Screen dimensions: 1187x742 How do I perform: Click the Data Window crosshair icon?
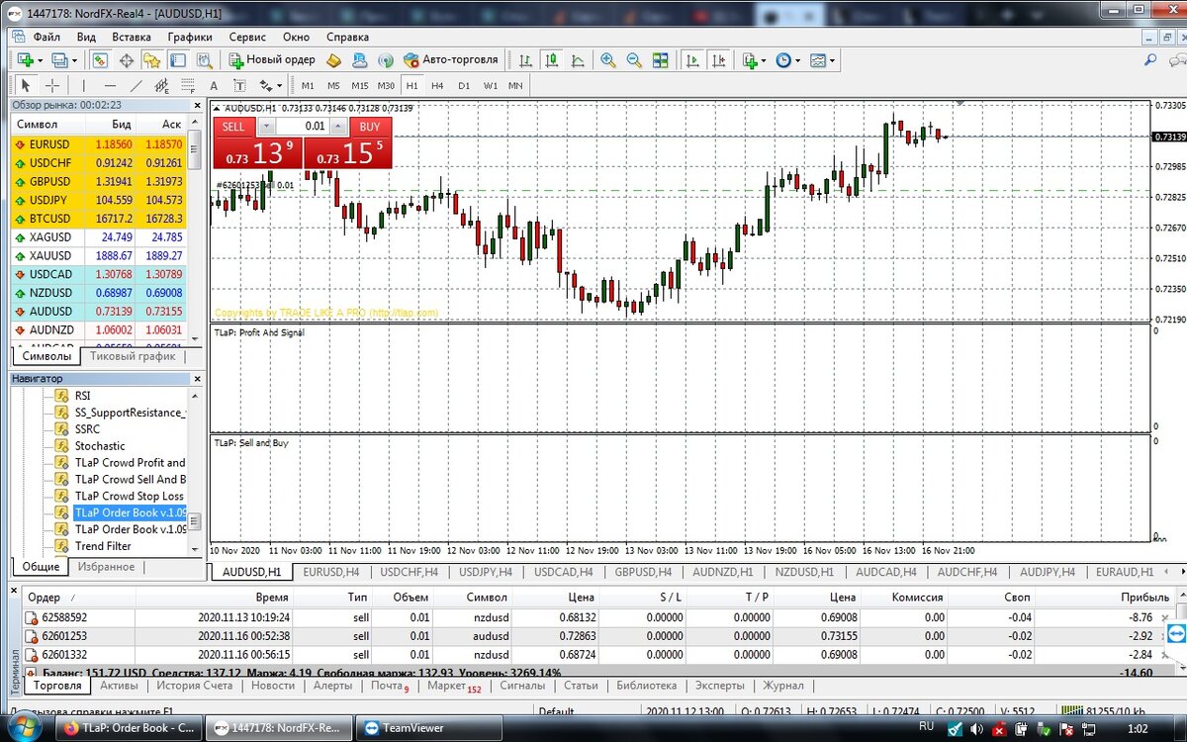coord(128,60)
